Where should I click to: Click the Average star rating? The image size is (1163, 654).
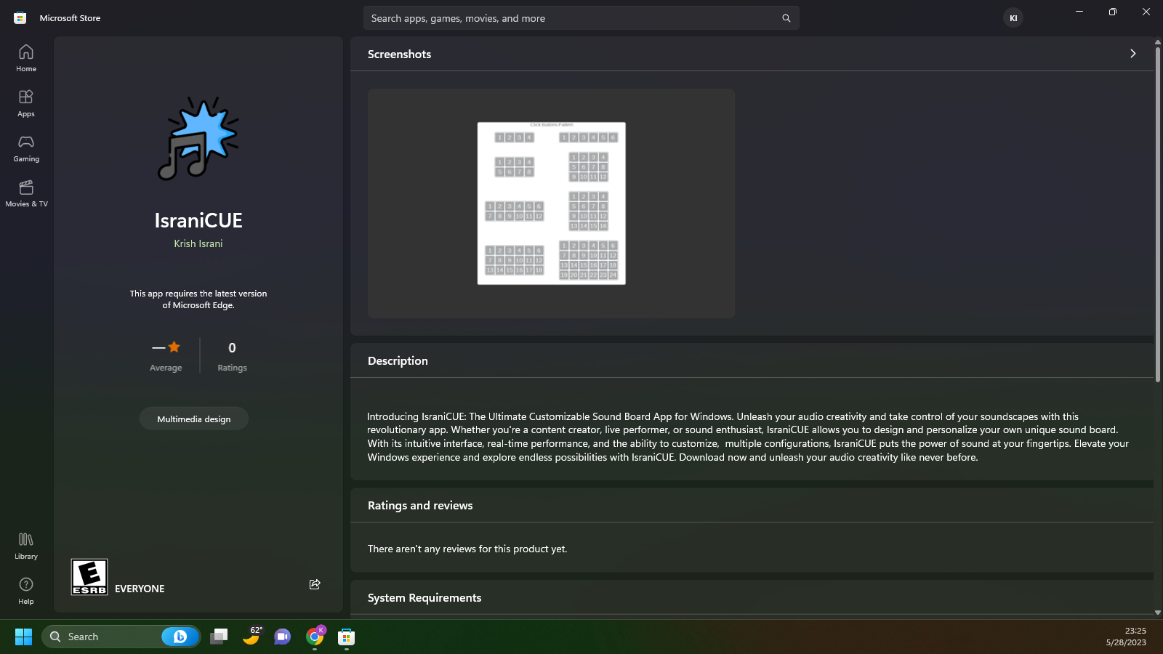point(166,356)
